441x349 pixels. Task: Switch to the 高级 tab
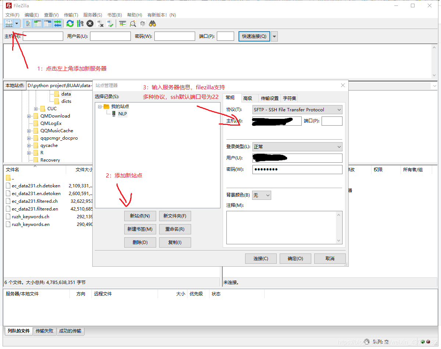tap(248, 98)
